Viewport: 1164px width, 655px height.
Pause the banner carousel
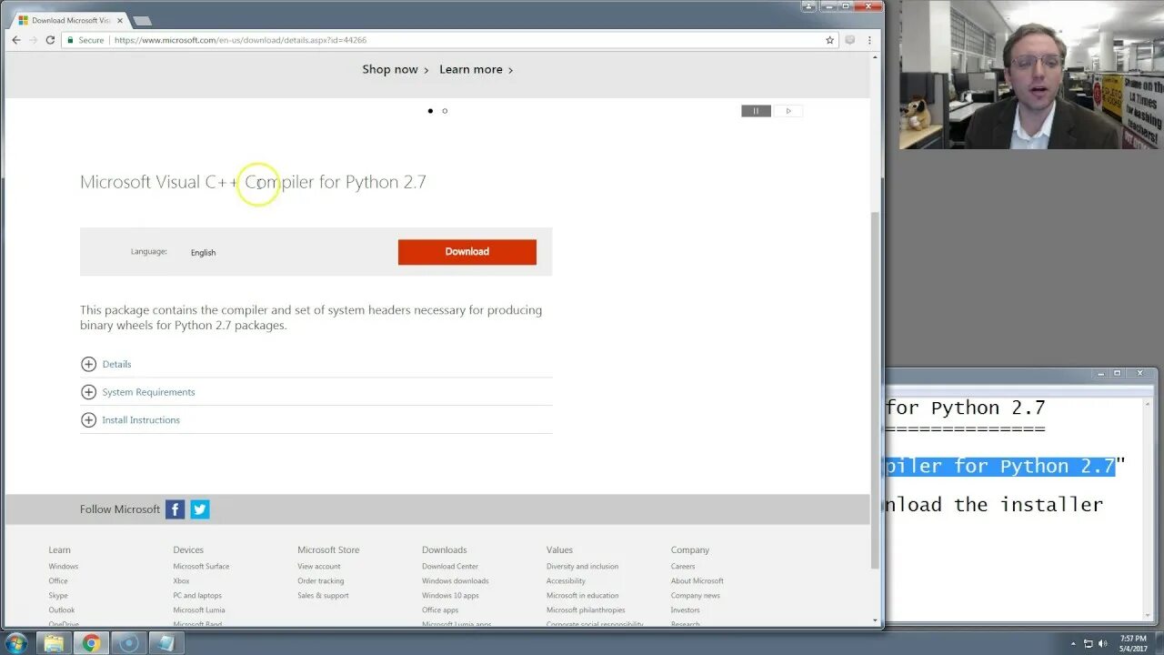756,111
